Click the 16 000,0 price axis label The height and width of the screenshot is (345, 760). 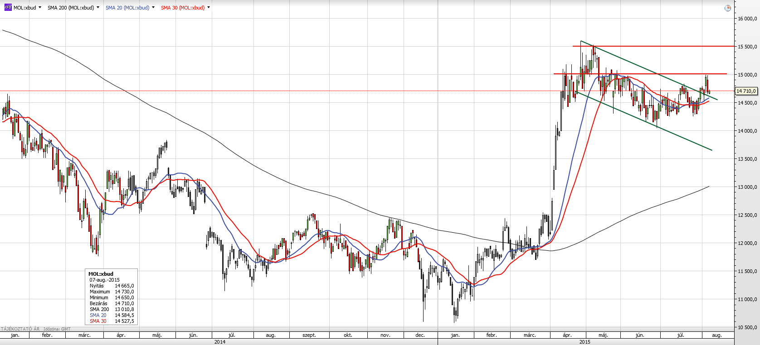coord(747,19)
